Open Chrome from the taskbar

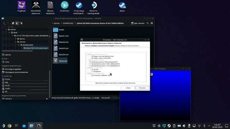point(10,126)
